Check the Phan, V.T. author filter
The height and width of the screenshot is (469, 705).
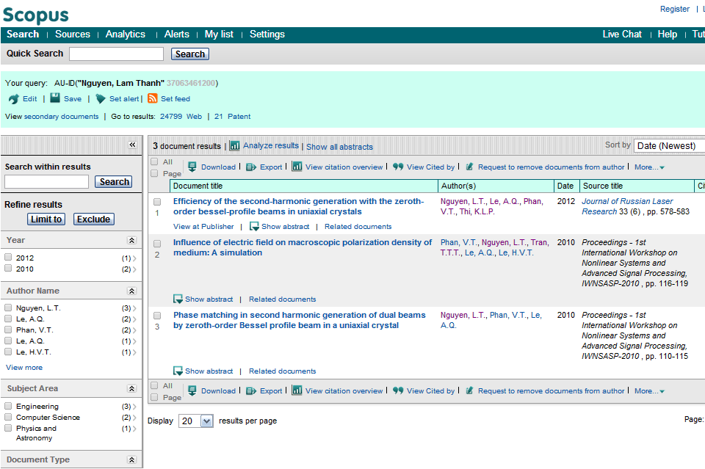[x=8, y=330]
